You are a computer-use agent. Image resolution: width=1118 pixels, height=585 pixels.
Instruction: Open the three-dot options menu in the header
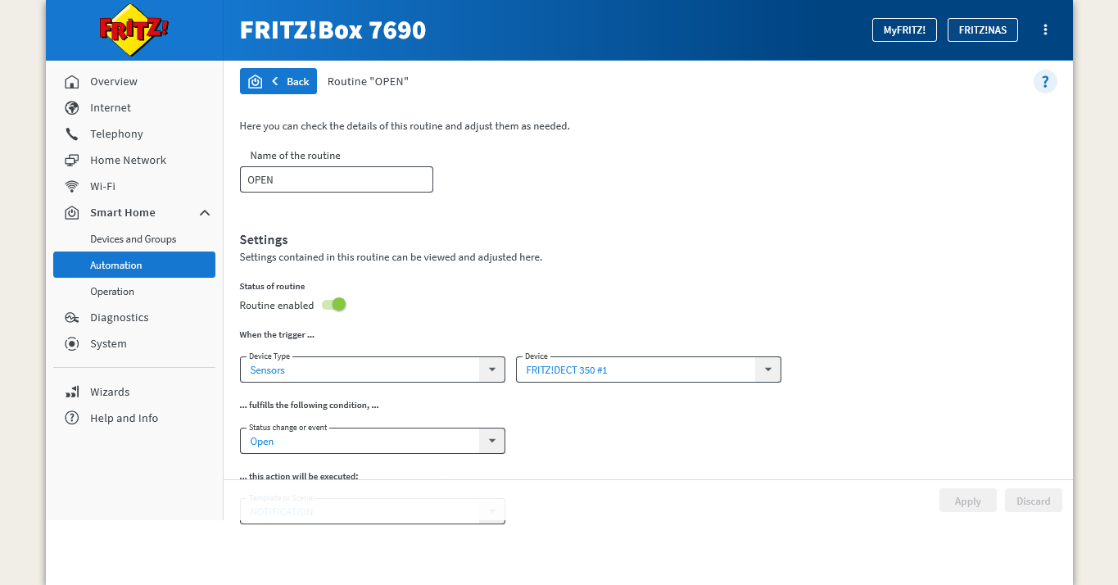[x=1045, y=29]
